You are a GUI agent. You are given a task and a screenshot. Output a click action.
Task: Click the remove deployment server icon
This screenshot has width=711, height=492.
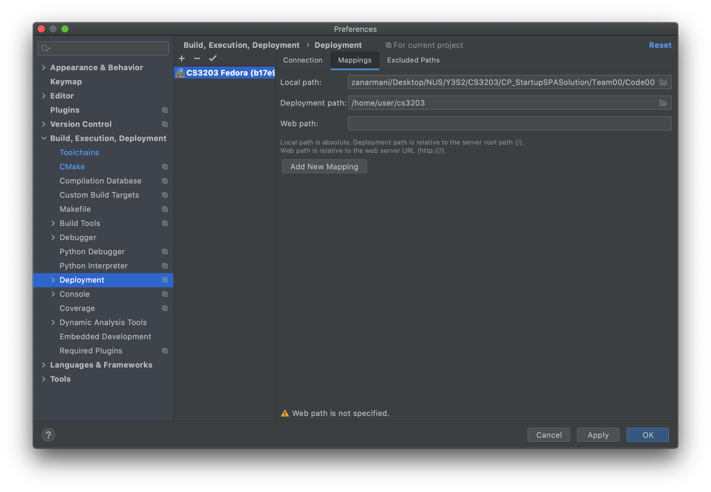[197, 58]
